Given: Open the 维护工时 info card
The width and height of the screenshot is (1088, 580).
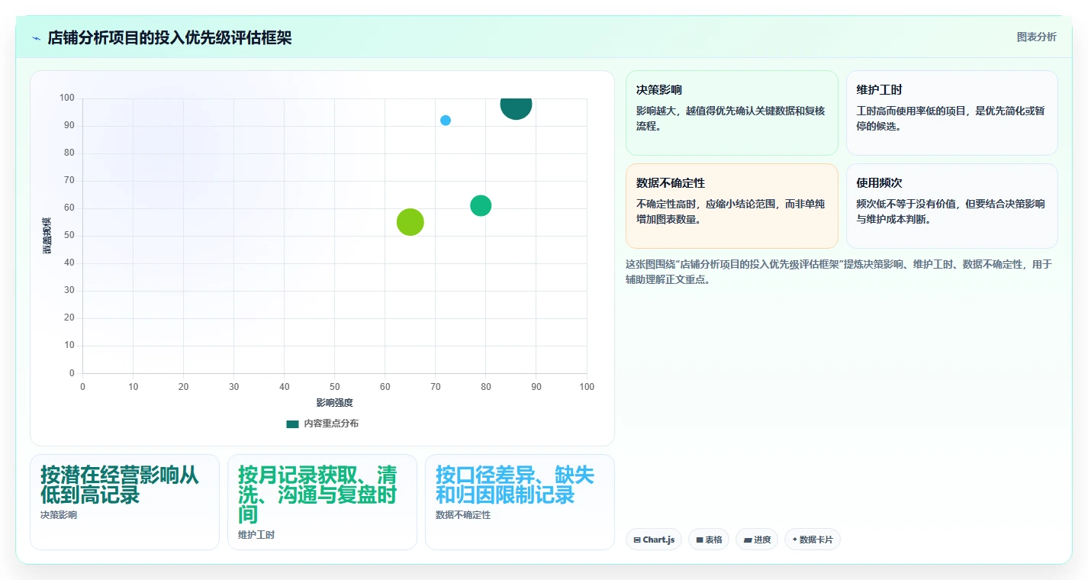Looking at the screenshot, I should 951,113.
